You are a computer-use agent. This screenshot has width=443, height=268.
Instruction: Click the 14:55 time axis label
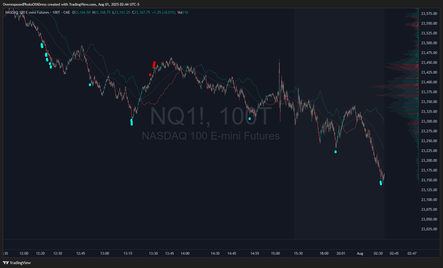point(255,253)
